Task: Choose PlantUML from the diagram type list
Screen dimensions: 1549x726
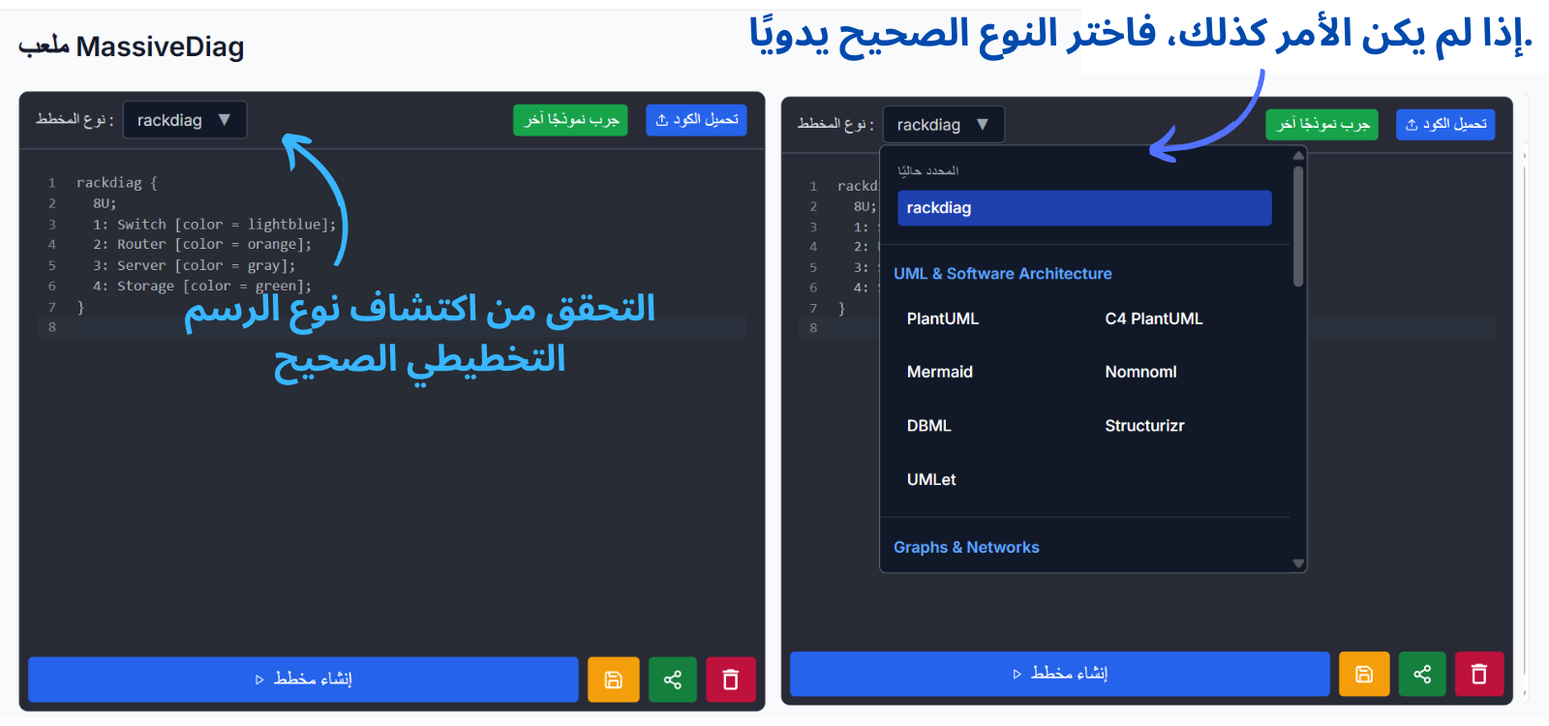Action: click(x=942, y=318)
